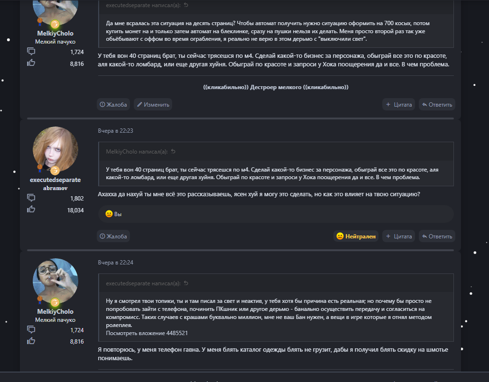Screen dimensions: 489x382
Task: Click the messages icon beside count 1,802
Action: pyautogui.click(x=31, y=198)
